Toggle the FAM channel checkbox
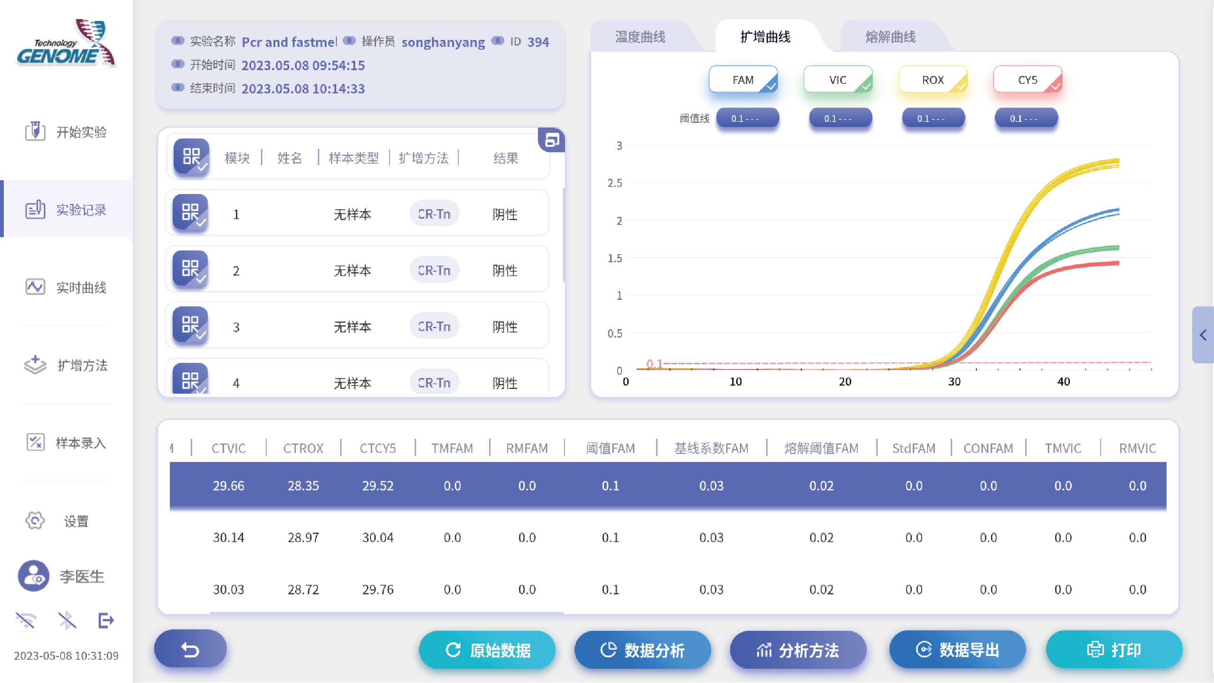Screen dimensions: 1214x683 tap(743, 80)
